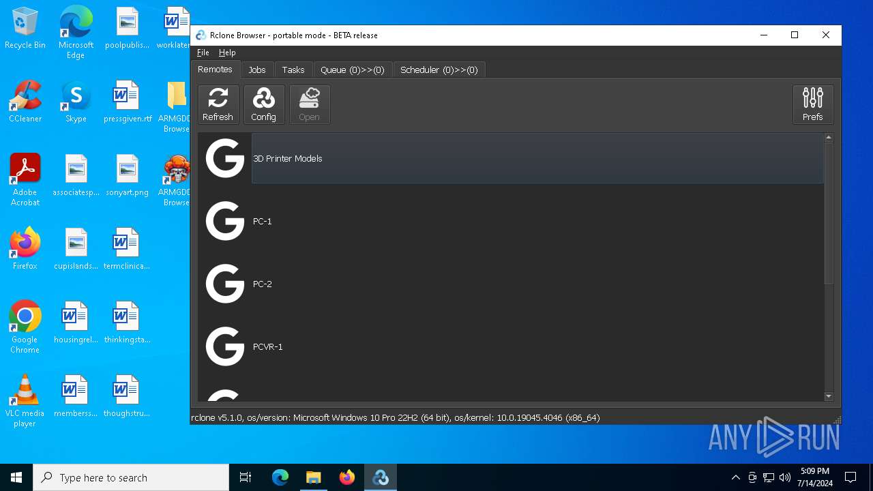Open Microsoft Edge from the taskbar
Image resolution: width=873 pixels, height=491 pixels.
(280, 477)
